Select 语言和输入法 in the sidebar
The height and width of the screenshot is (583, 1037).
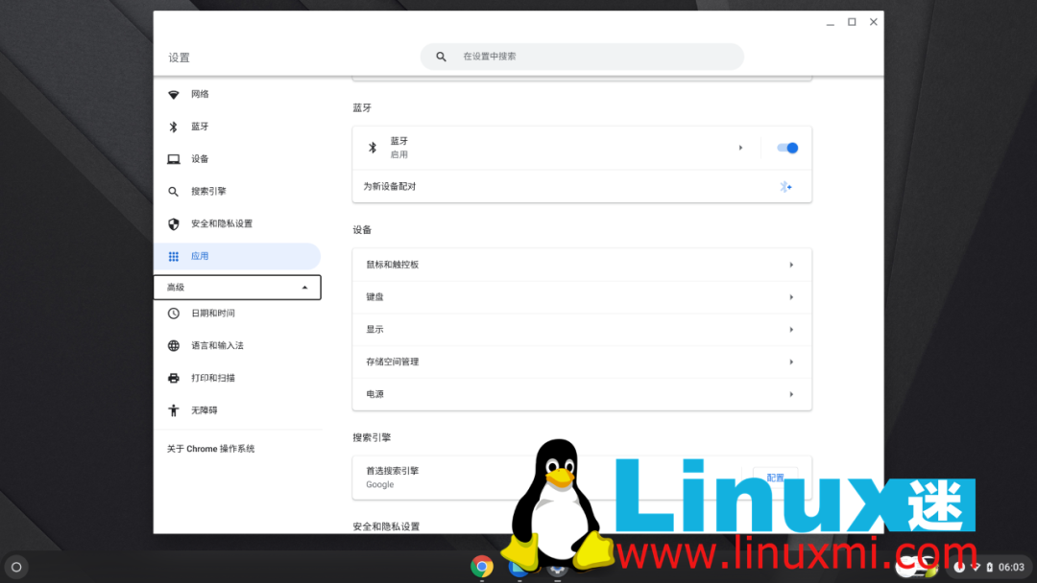[x=237, y=345]
